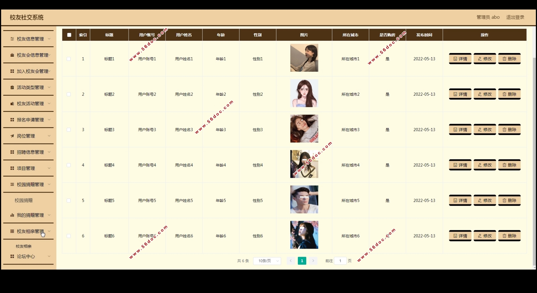Expand 岗位管理 chevron

coord(49,136)
